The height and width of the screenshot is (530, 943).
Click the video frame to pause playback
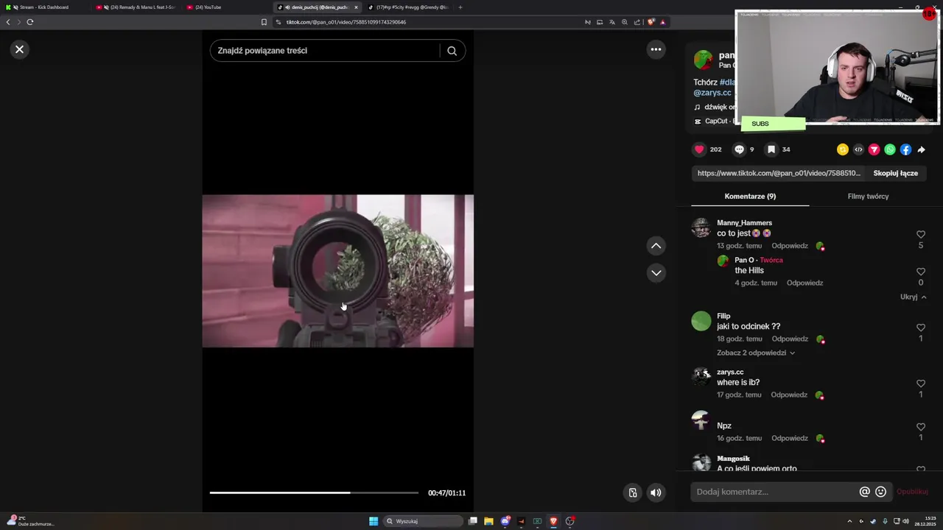coord(337,271)
